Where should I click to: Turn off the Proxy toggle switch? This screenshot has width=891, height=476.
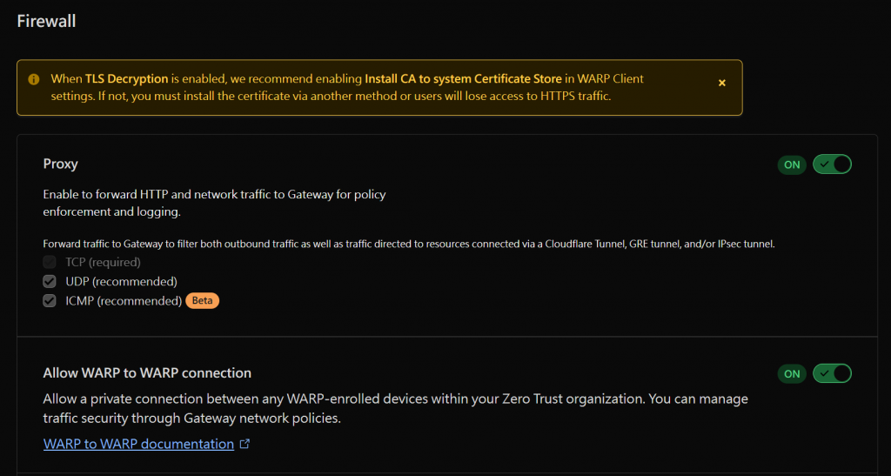tap(832, 164)
